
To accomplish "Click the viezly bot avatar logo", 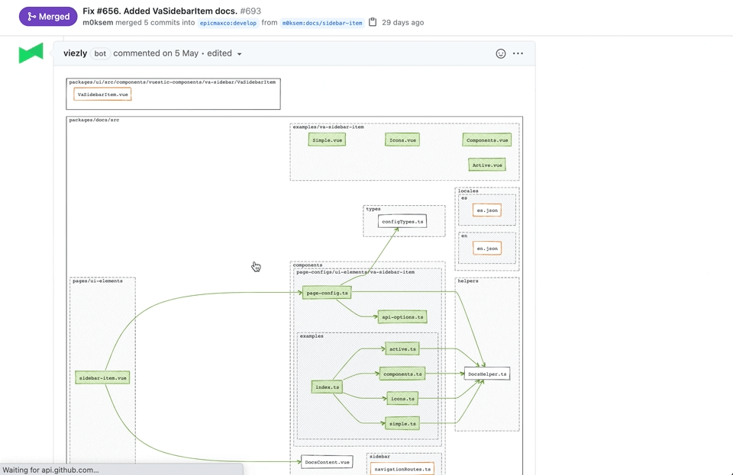I will 31,53.
